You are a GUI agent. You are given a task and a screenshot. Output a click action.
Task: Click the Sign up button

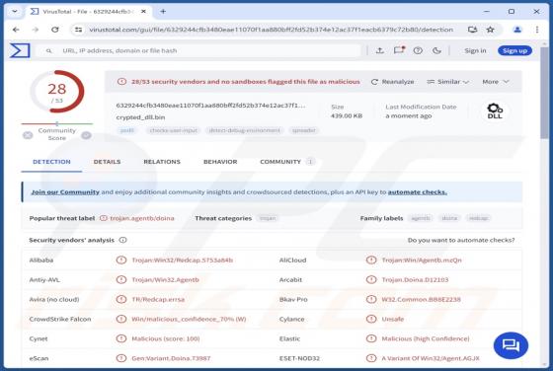tap(514, 50)
